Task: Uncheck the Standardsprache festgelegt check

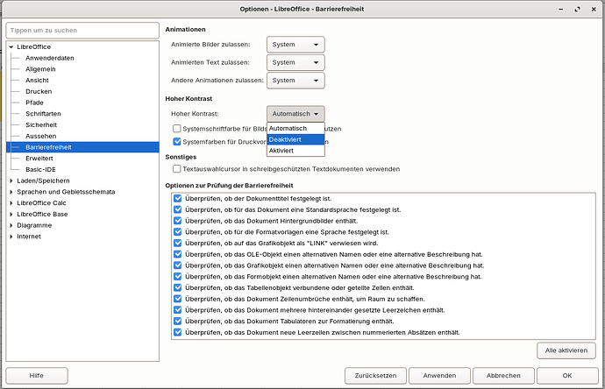Action: point(177,209)
